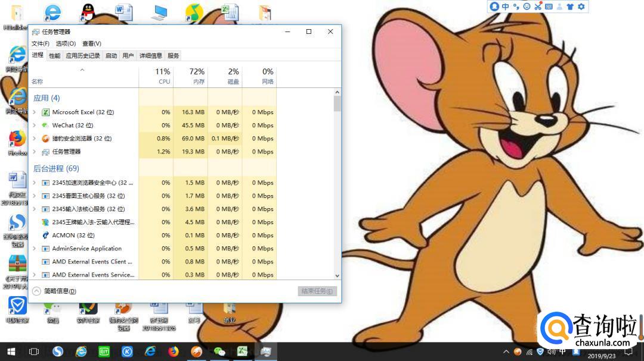The width and height of the screenshot is (644, 361).
Task: Click the WeChat process icon in list
Action: point(45,125)
